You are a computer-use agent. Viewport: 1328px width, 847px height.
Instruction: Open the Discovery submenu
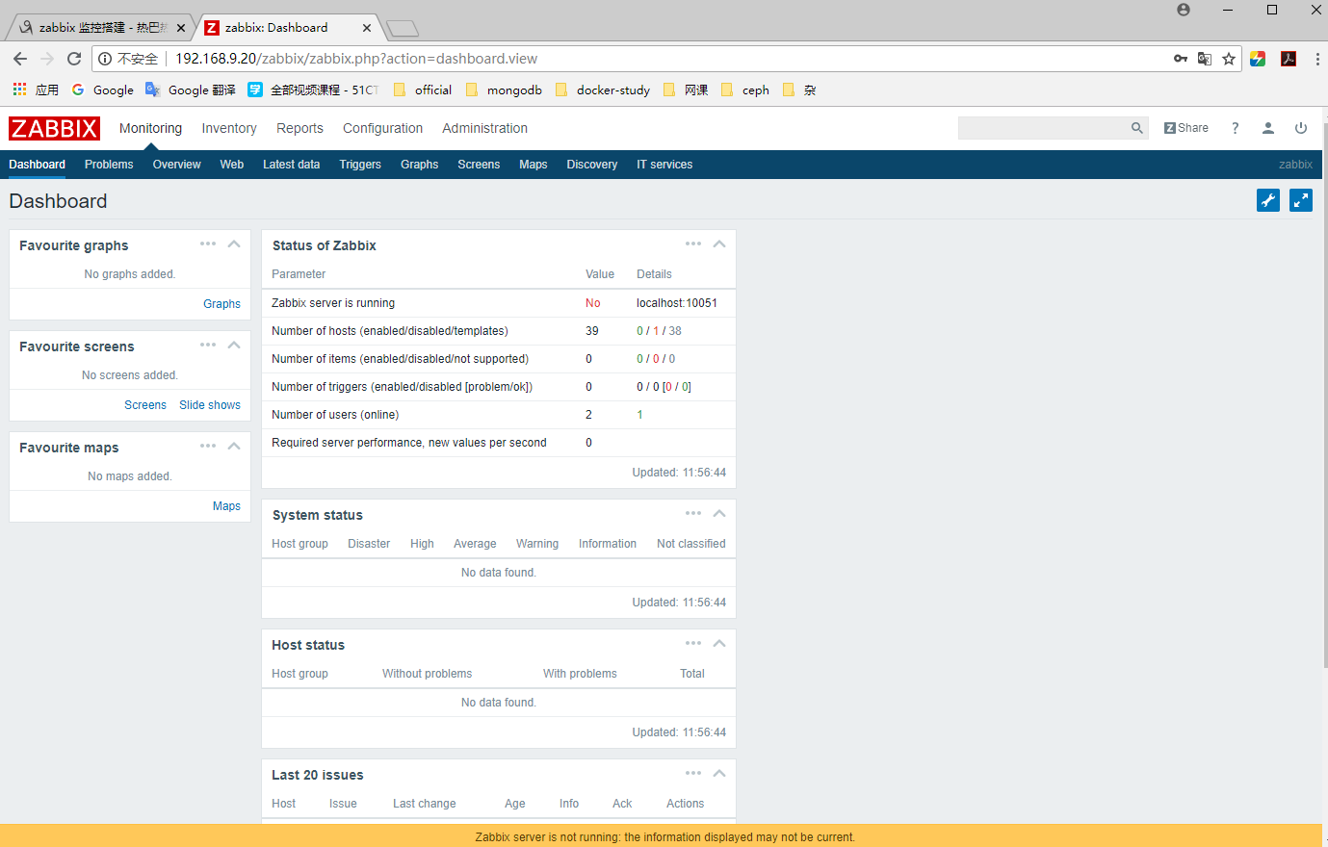tap(592, 165)
